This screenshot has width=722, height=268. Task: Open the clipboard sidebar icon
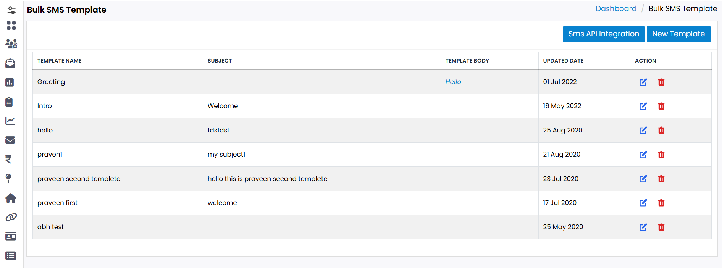coord(9,102)
